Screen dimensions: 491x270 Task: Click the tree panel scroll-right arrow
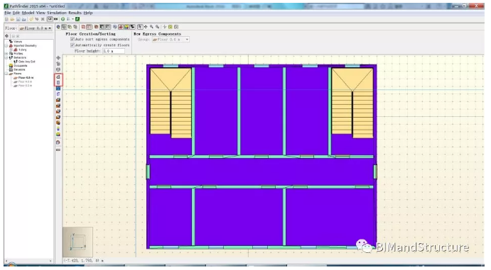coord(50,261)
